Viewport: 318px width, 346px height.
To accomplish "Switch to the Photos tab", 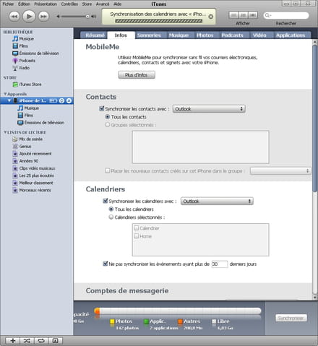I will [x=205, y=35].
